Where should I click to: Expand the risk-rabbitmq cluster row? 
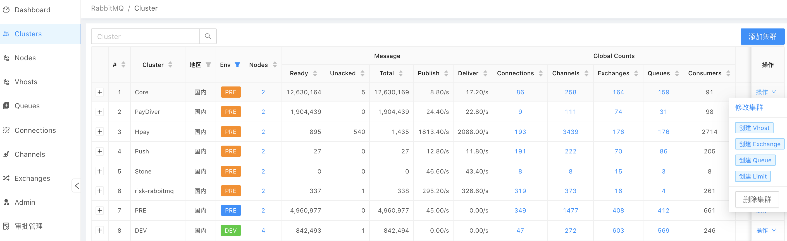[x=100, y=191]
